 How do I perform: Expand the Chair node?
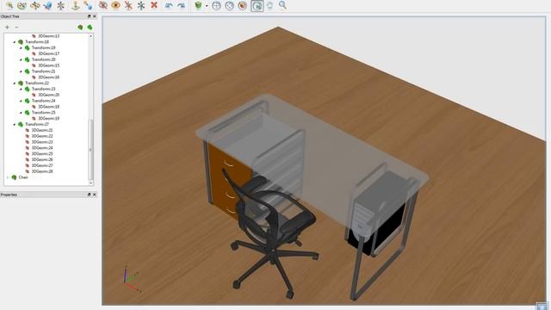8,177
